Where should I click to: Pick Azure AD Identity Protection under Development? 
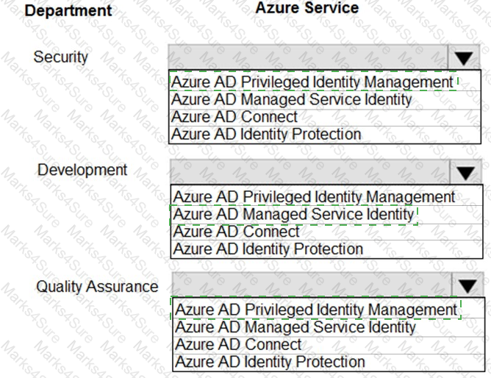[x=326, y=249]
